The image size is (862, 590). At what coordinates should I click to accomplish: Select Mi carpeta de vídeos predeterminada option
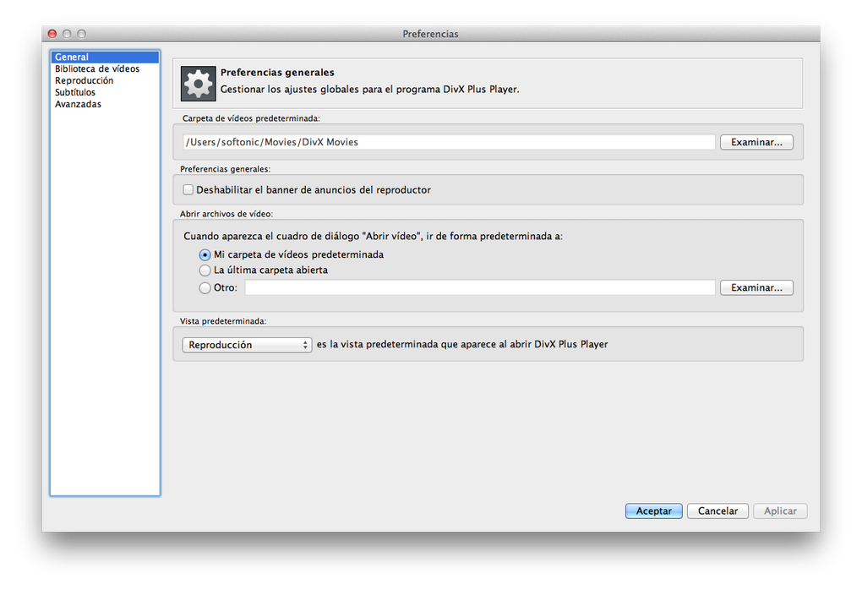coord(205,254)
